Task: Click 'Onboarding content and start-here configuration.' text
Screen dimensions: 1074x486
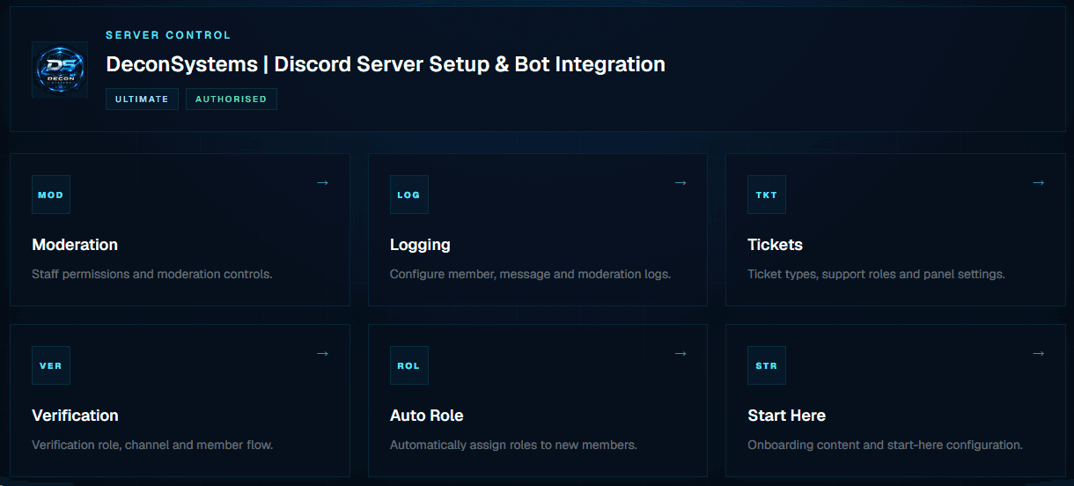Action: (x=885, y=445)
